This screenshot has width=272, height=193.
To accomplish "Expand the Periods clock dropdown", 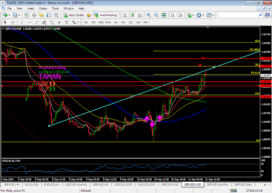I will click(x=203, y=15).
